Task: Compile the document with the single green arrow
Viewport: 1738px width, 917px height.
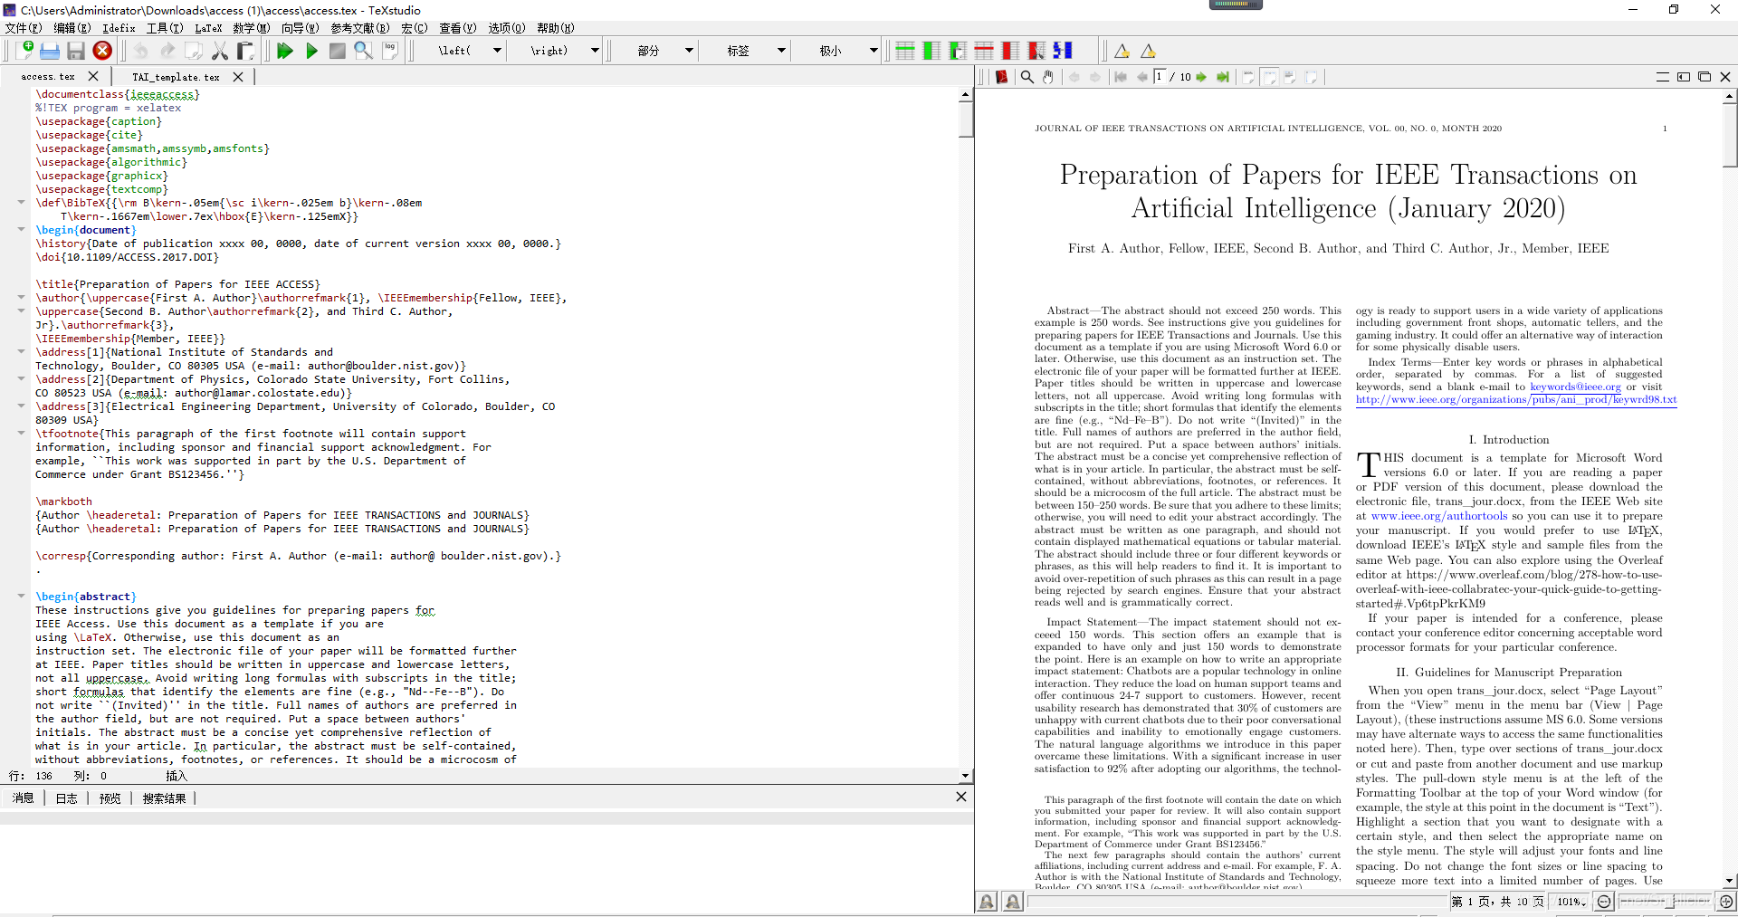Action: point(311,51)
